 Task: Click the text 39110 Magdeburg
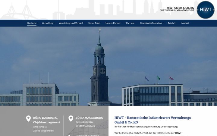85,126
